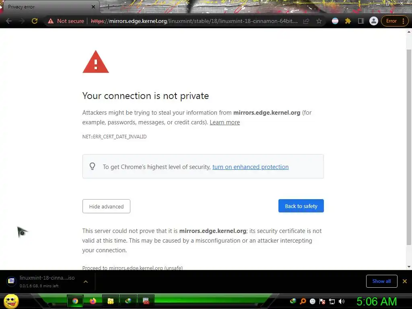The height and width of the screenshot is (309, 412).
Task: Bookmark this page with the star icon
Action: (319, 21)
